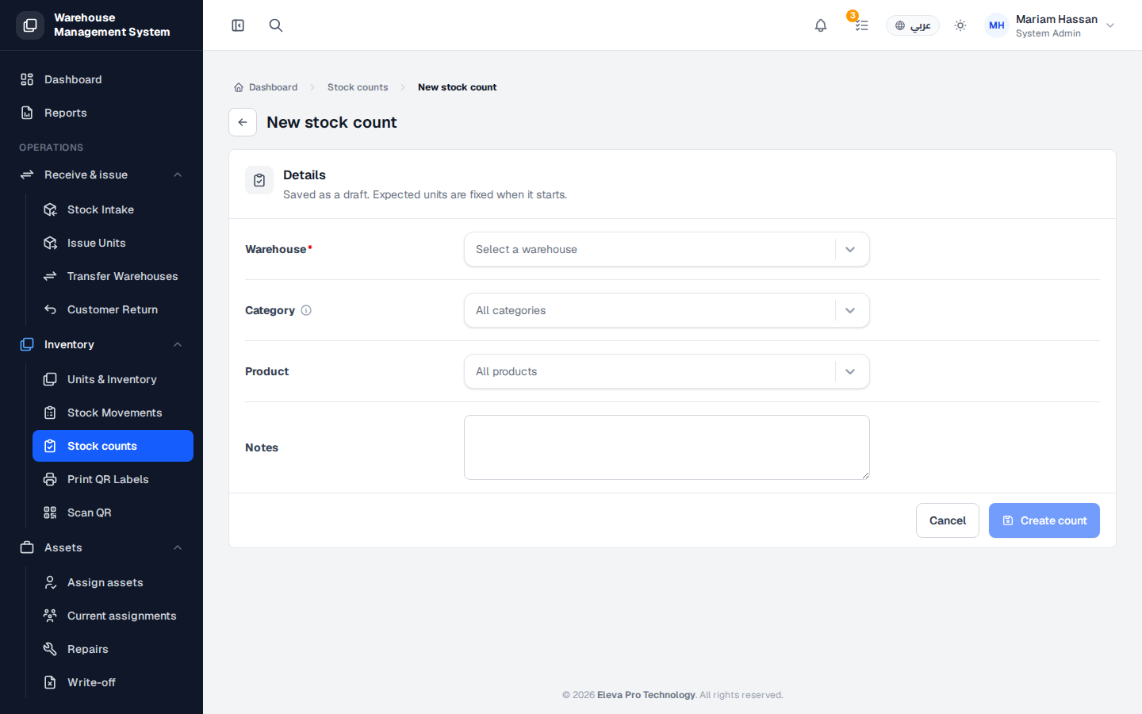This screenshot has width=1142, height=714.
Task: Open the tasks checklist icon with badge
Action: pos(861,25)
